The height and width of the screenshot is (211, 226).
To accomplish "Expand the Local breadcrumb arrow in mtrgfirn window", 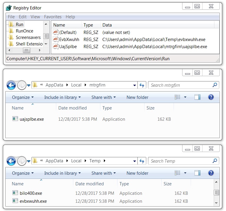I will (85, 85).
